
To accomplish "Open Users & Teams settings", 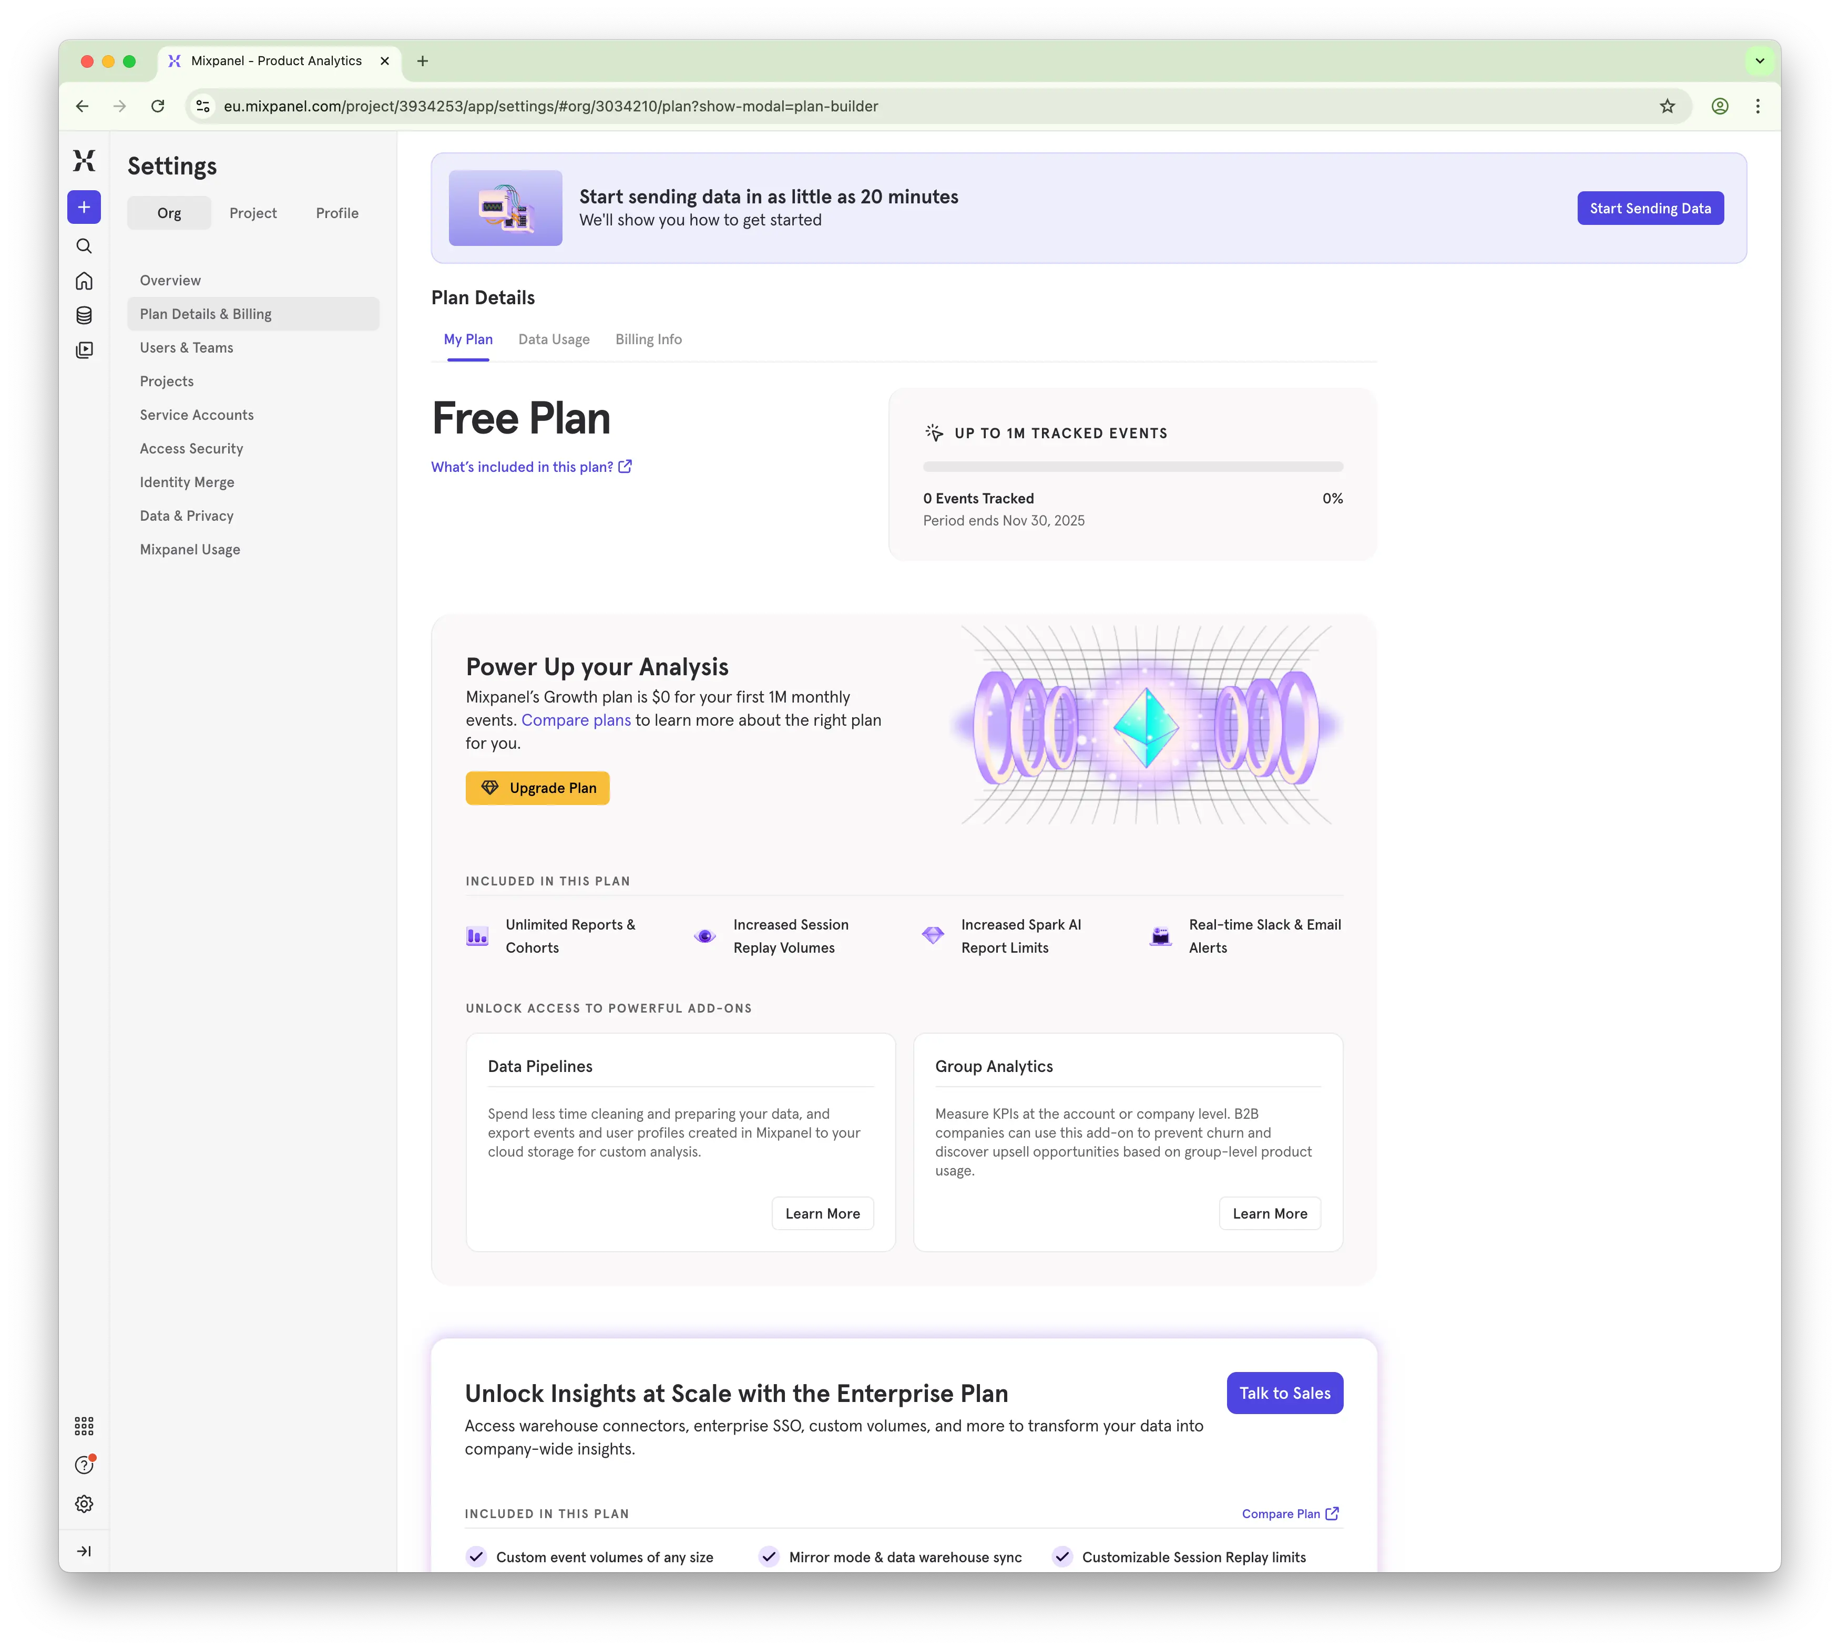I will tap(253, 347).
